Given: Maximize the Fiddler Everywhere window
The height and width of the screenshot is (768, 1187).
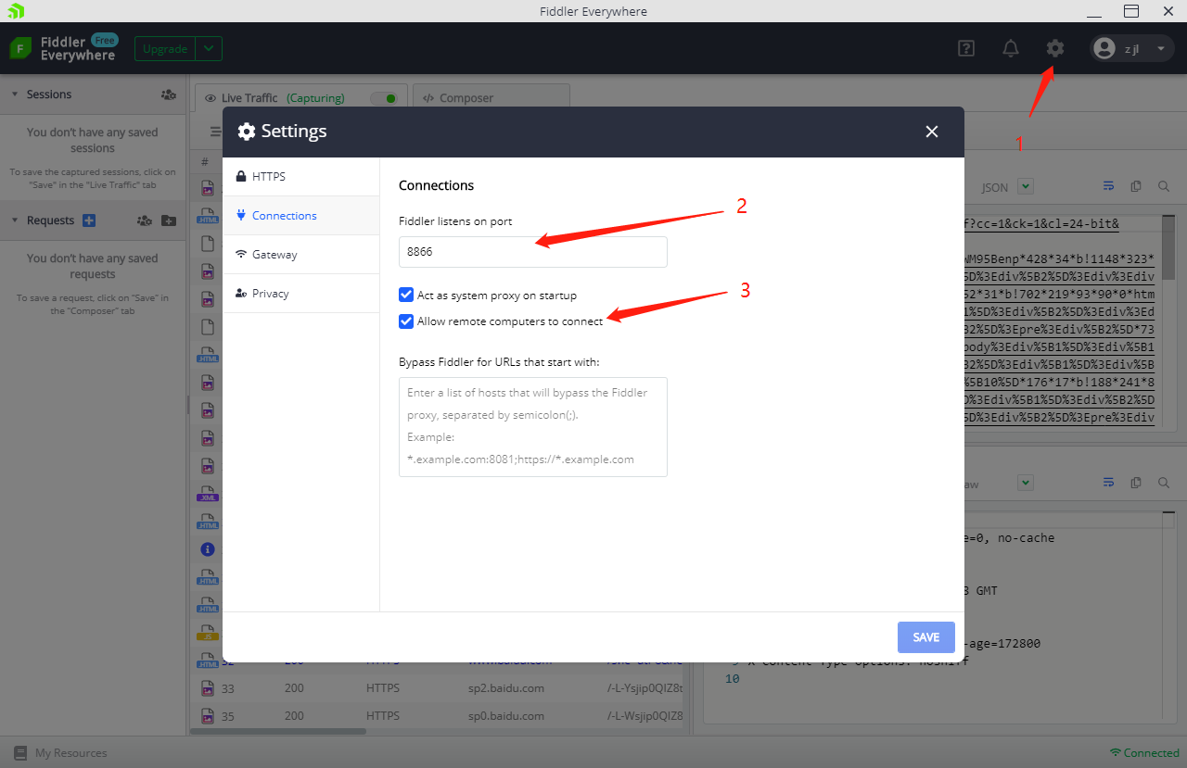Looking at the screenshot, I should tap(1131, 11).
